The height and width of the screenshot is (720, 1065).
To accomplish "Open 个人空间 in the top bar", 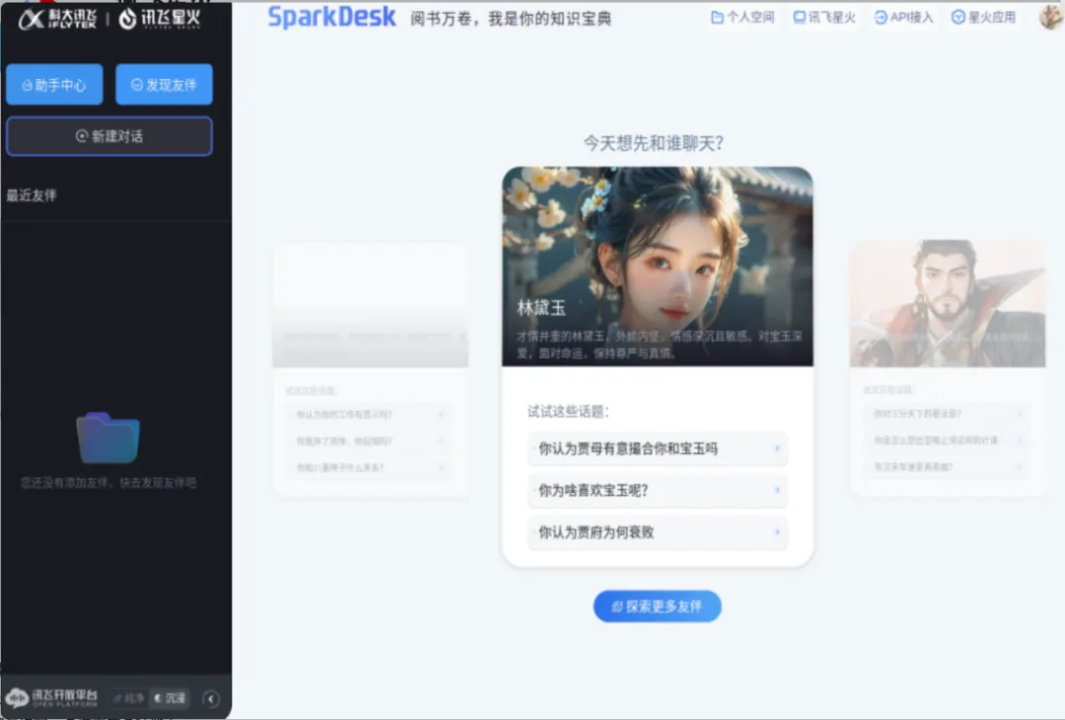I will (x=742, y=17).
